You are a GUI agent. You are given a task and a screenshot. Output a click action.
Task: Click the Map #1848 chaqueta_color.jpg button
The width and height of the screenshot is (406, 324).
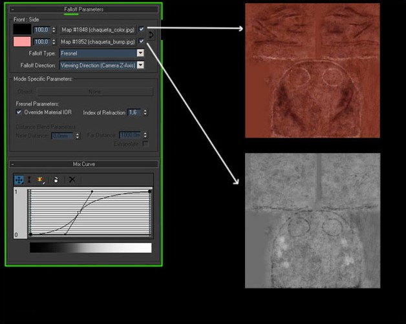click(x=98, y=30)
